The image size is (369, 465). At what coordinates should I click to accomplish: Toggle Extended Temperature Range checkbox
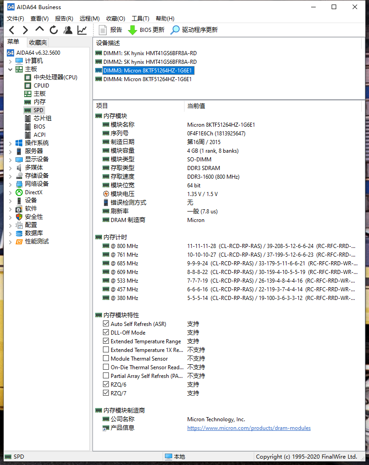coord(106,341)
